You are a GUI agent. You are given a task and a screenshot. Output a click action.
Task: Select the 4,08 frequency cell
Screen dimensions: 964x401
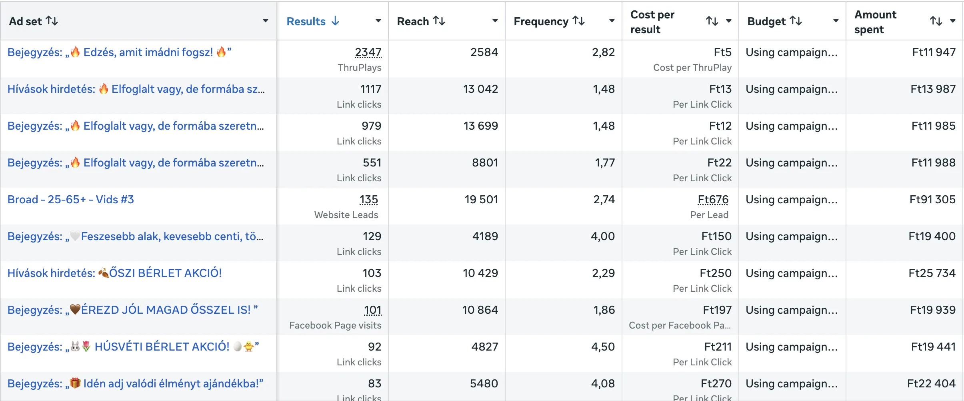pos(603,384)
